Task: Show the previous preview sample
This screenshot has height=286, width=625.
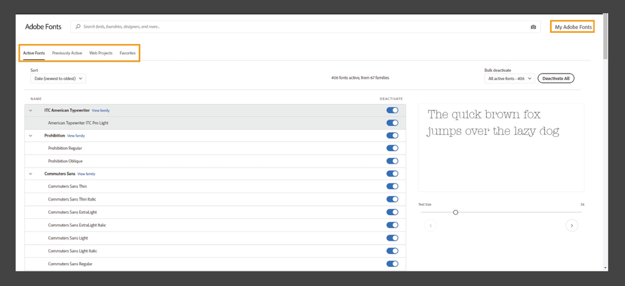Action: coord(430,226)
